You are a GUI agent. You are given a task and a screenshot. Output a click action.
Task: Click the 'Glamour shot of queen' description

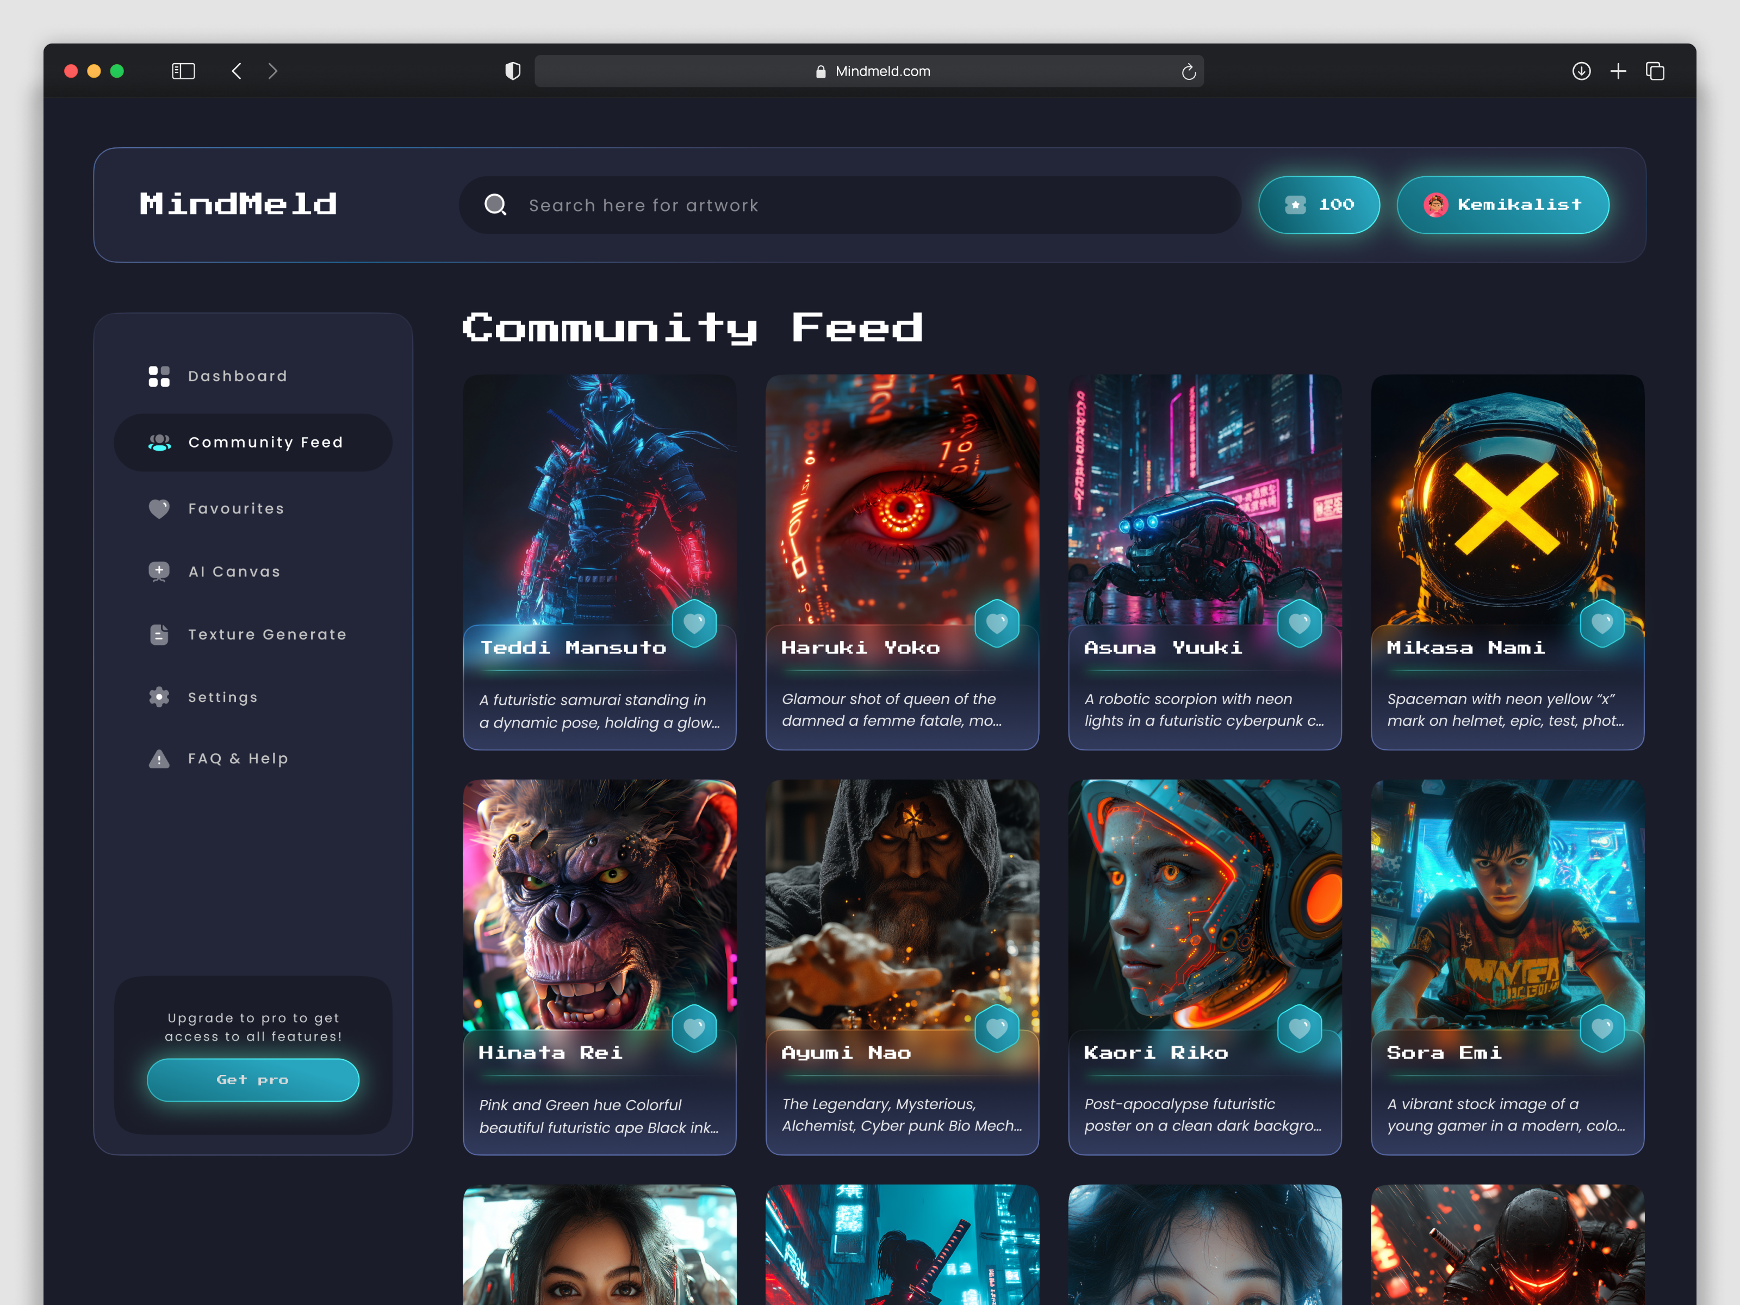[x=892, y=710]
